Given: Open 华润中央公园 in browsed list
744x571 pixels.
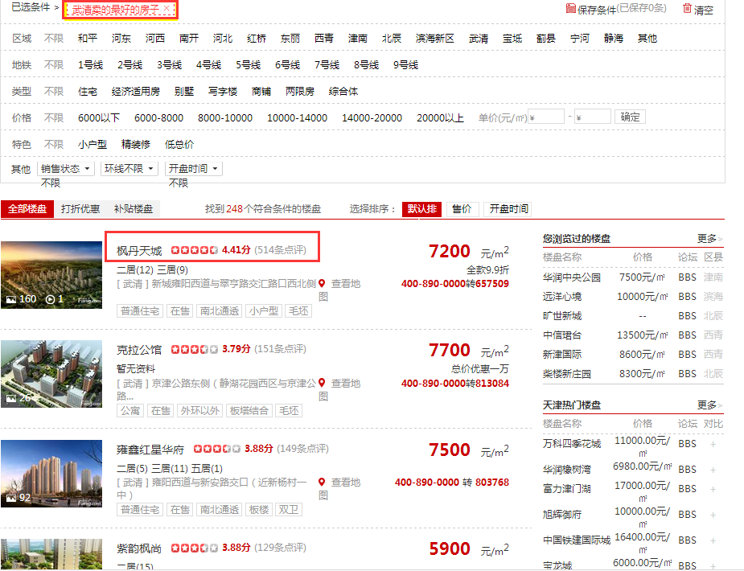Looking at the screenshot, I should [x=572, y=277].
